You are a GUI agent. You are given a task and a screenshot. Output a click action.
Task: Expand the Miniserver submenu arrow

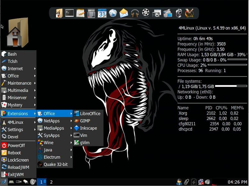point(35,98)
